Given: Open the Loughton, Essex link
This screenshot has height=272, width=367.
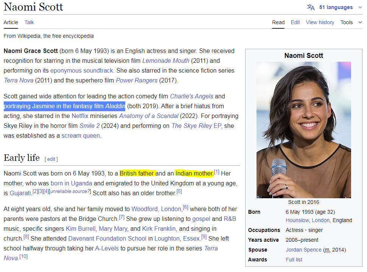Looking at the screenshot, I should click(x=177, y=238).
